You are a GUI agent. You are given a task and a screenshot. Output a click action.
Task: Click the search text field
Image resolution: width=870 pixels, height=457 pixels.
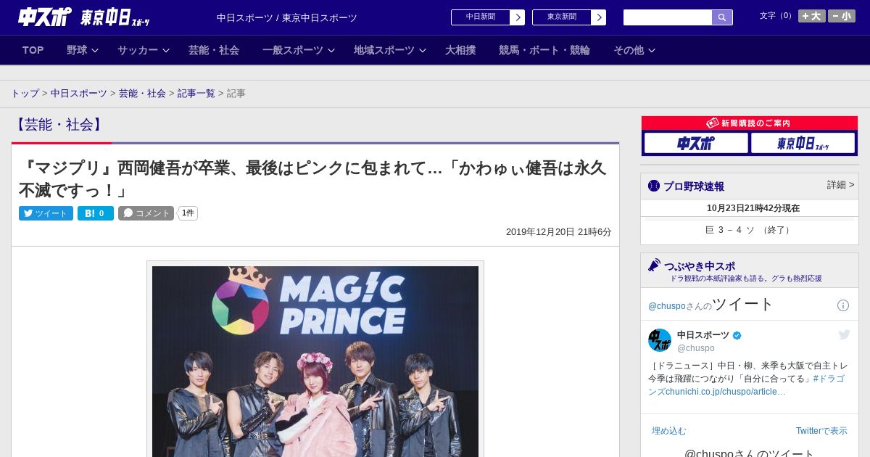[668, 17]
